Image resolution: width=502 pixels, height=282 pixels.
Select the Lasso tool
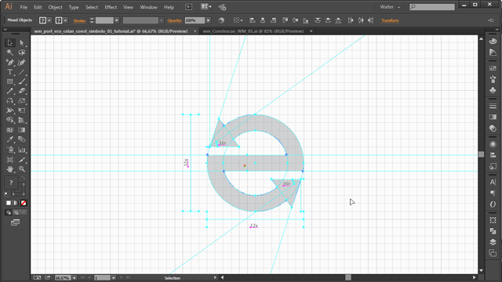pyautogui.click(x=22, y=52)
